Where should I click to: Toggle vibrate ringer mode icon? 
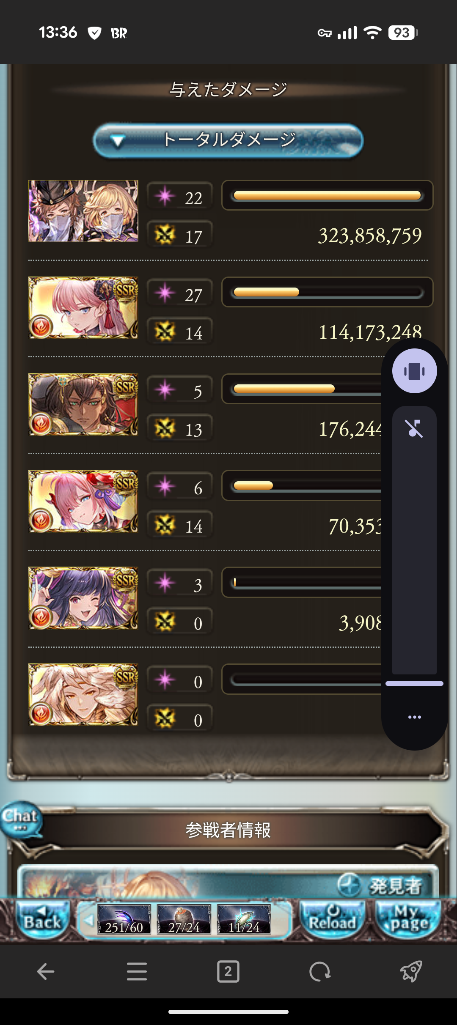(x=414, y=371)
